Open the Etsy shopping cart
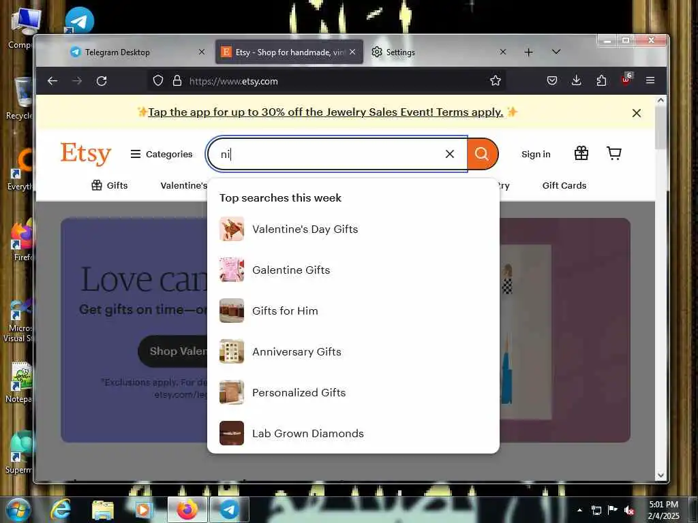 click(x=614, y=153)
